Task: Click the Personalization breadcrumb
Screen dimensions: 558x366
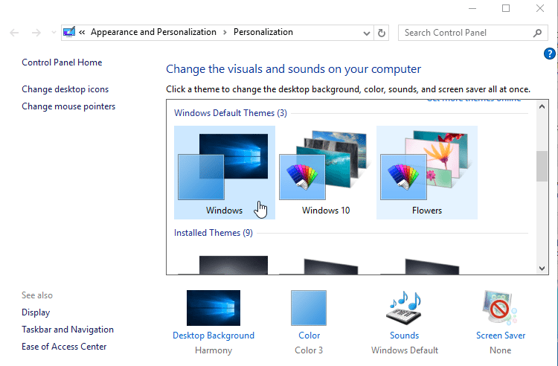Action: [263, 32]
